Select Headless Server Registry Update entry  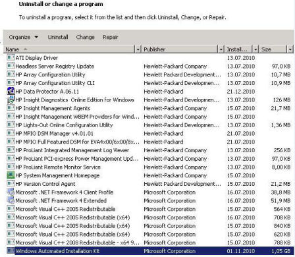click(55, 66)
